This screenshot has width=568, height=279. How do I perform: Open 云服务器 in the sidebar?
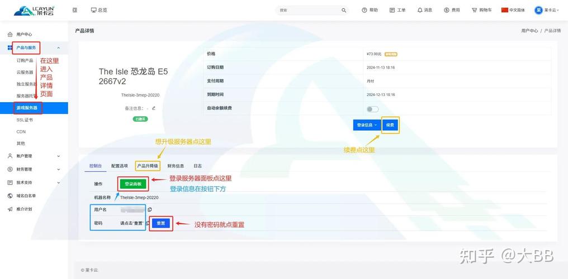[25, 73]
